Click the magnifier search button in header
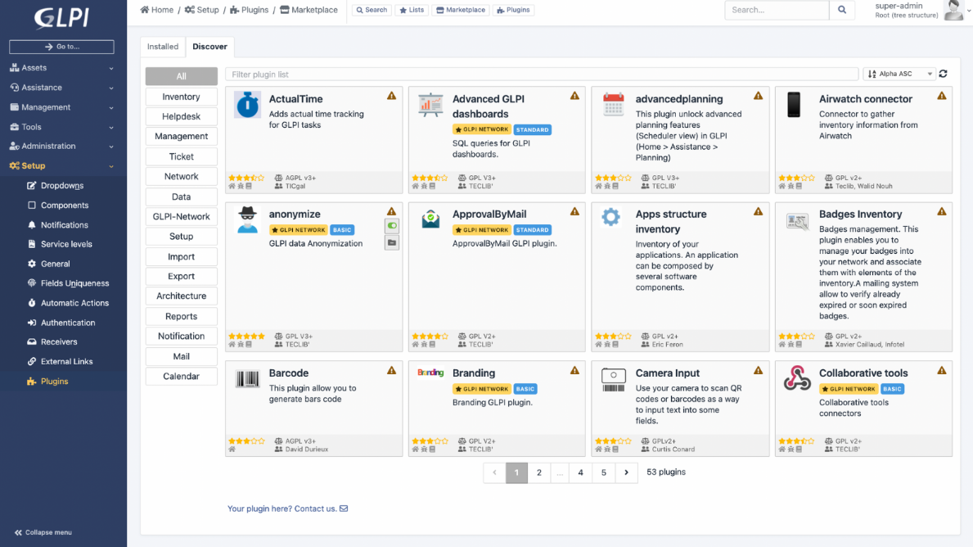 pyautogui.click(x=842, y=10)
